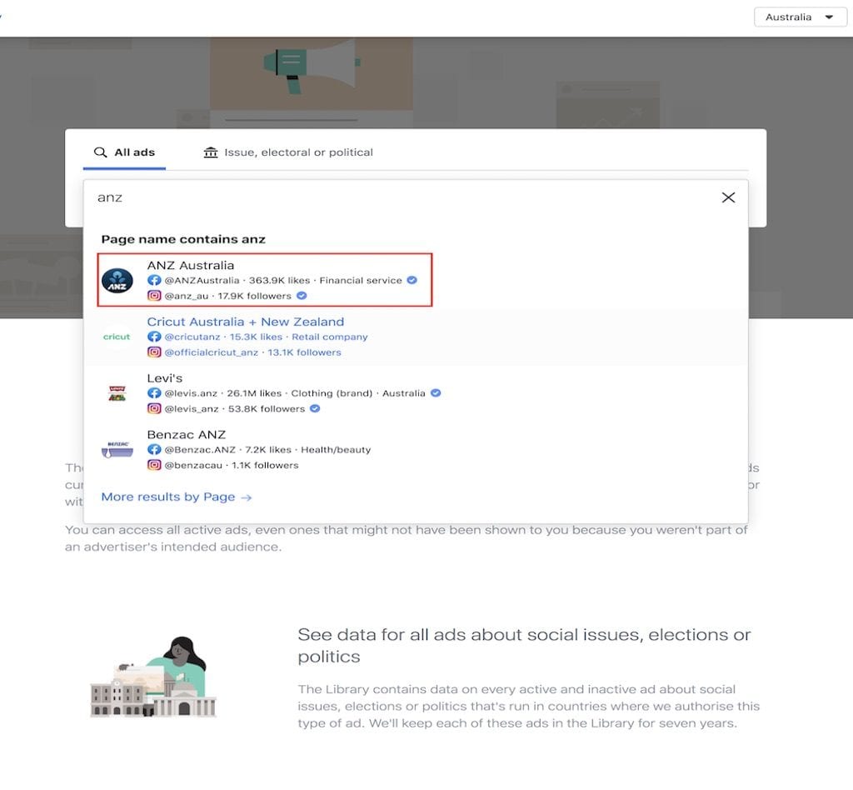Click the ANZ Australia page profile icon
Viewport: 853px width, 790px height.
click(x=117, y=281)
